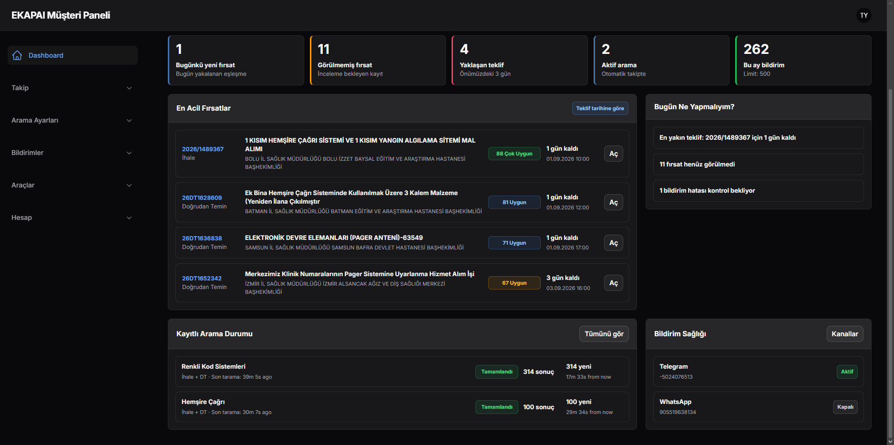Select the Dashboard menu item
The height and width of the screenshot is (445, 894).
tap(72, 55)
